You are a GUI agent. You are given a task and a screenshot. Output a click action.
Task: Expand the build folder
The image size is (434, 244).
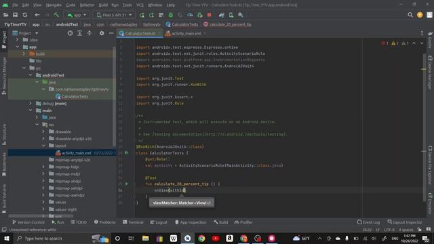(24, 54)
